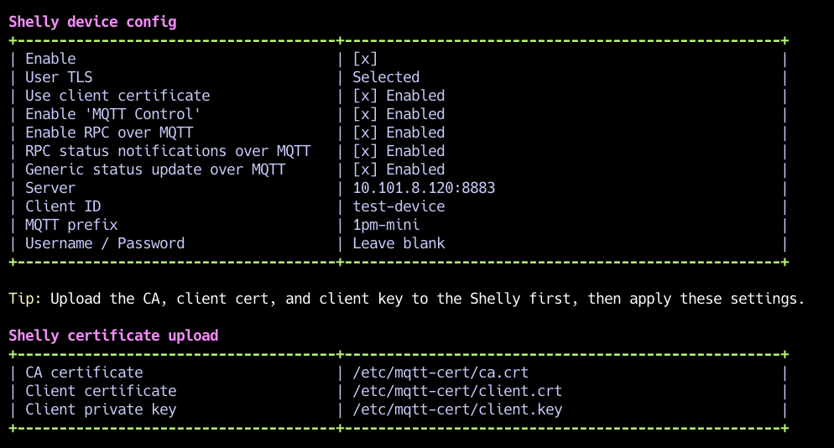Click the CA certificate path /etc/mqtt-cert/ca.crt

tap(440, 372)
